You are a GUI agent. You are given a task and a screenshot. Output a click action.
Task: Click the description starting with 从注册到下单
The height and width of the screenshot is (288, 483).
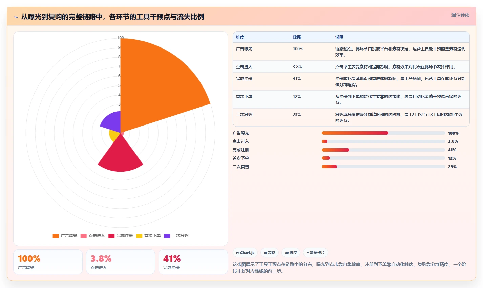point(398,100)
